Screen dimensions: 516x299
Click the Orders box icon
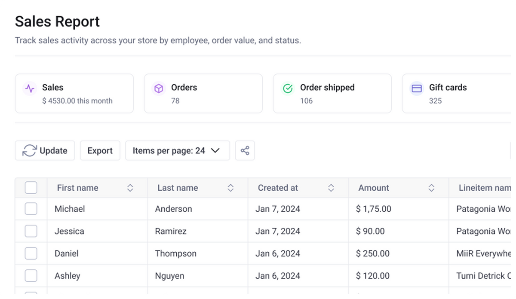point(159,89)
